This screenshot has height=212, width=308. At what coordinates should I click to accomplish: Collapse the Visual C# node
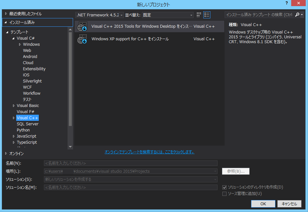pyautogui.click(x=13, y=38)
